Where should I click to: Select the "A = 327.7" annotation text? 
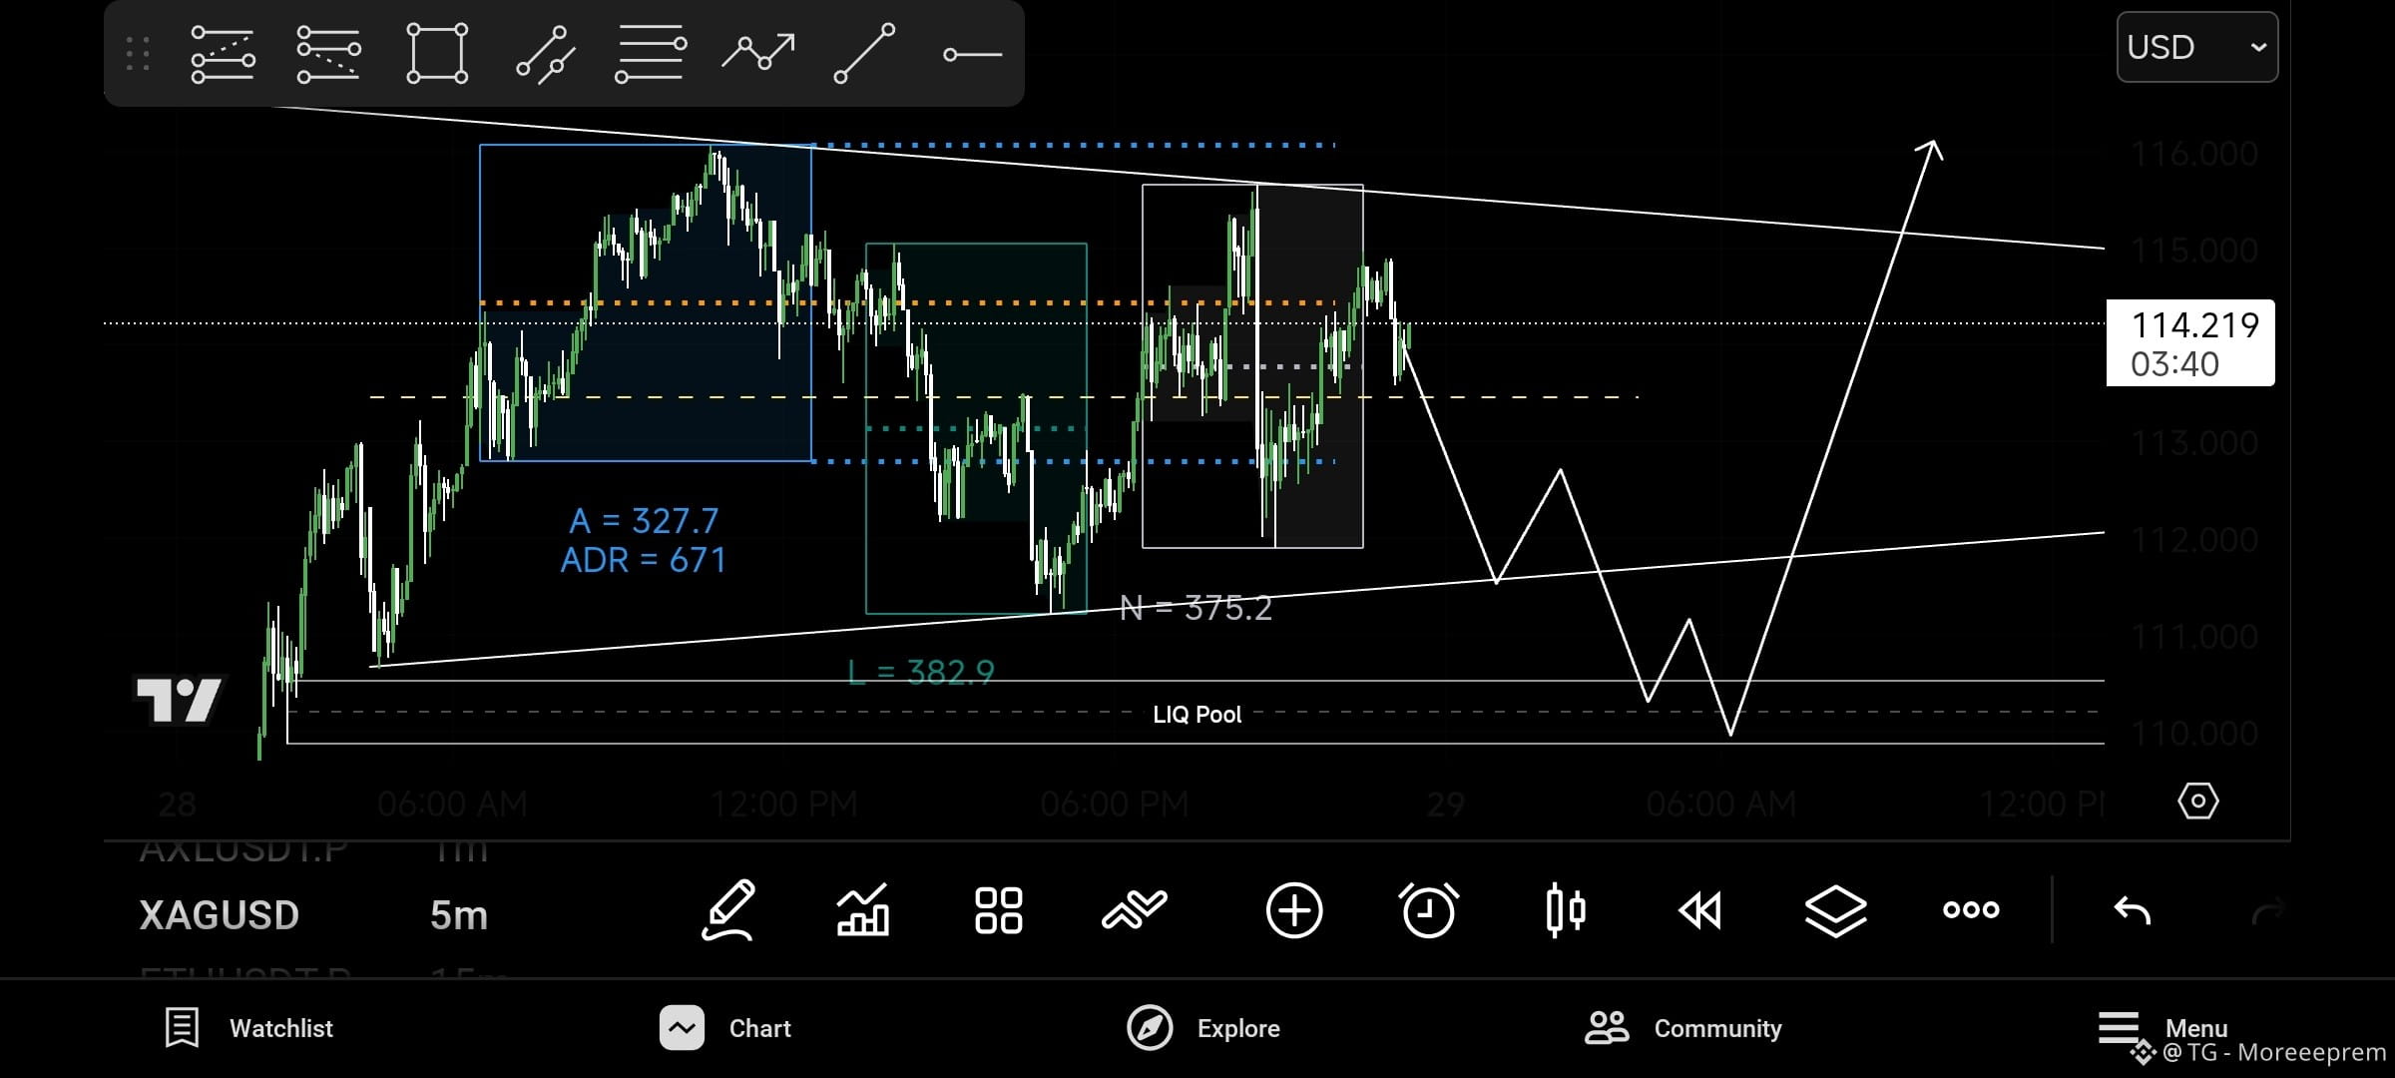click(644, 520)
